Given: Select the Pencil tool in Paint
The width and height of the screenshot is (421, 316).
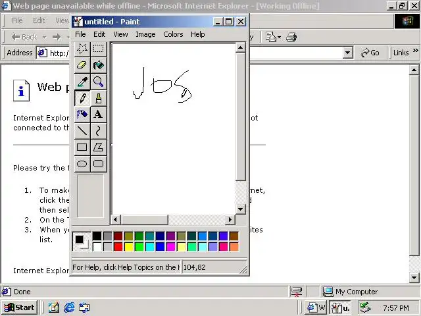Looking at the screenshot, I should (82, 98).
